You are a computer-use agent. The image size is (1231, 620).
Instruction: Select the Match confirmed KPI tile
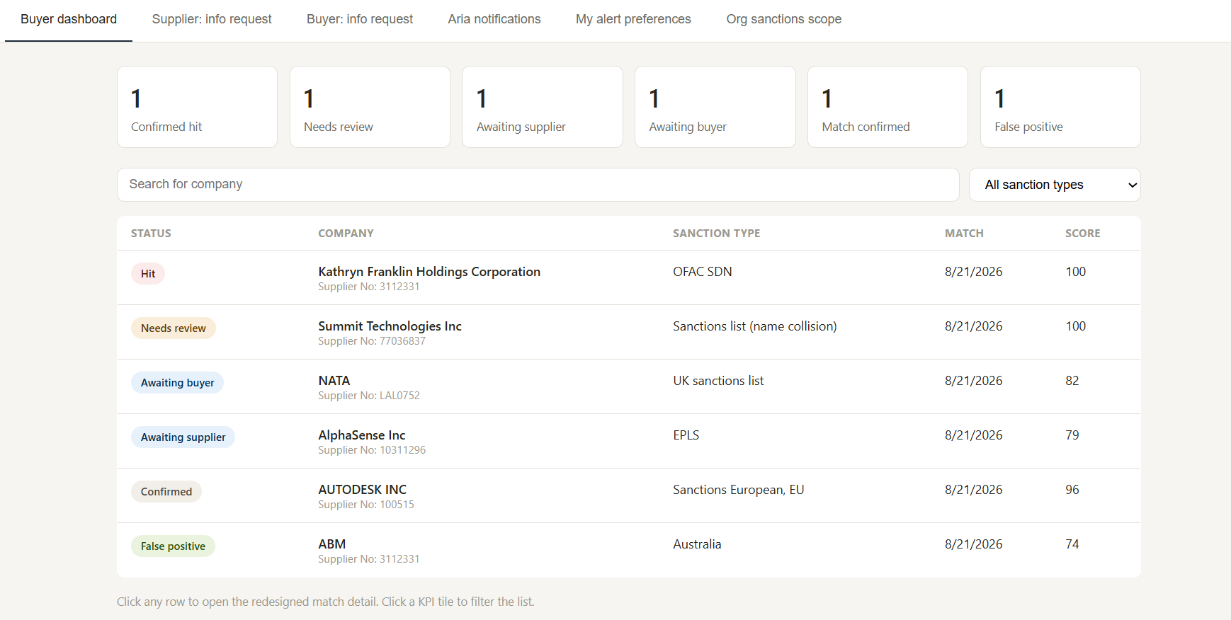[x=887, y=107]
